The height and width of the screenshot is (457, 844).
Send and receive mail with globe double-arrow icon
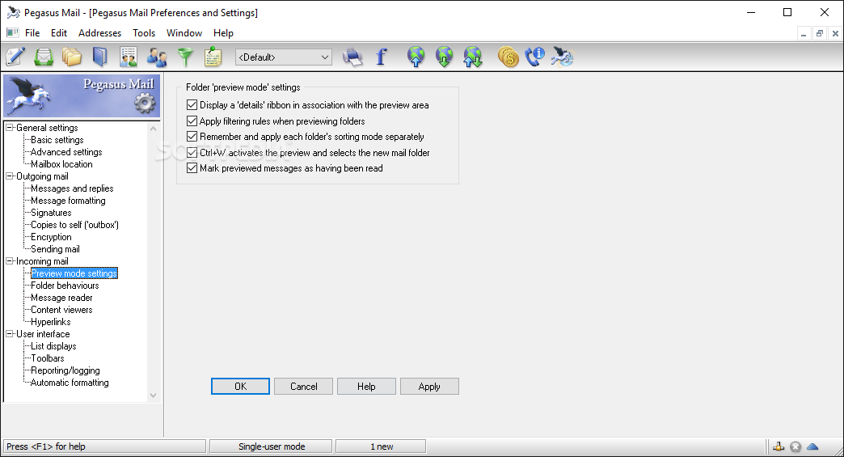pyautogui.click(x=473, y=57)
